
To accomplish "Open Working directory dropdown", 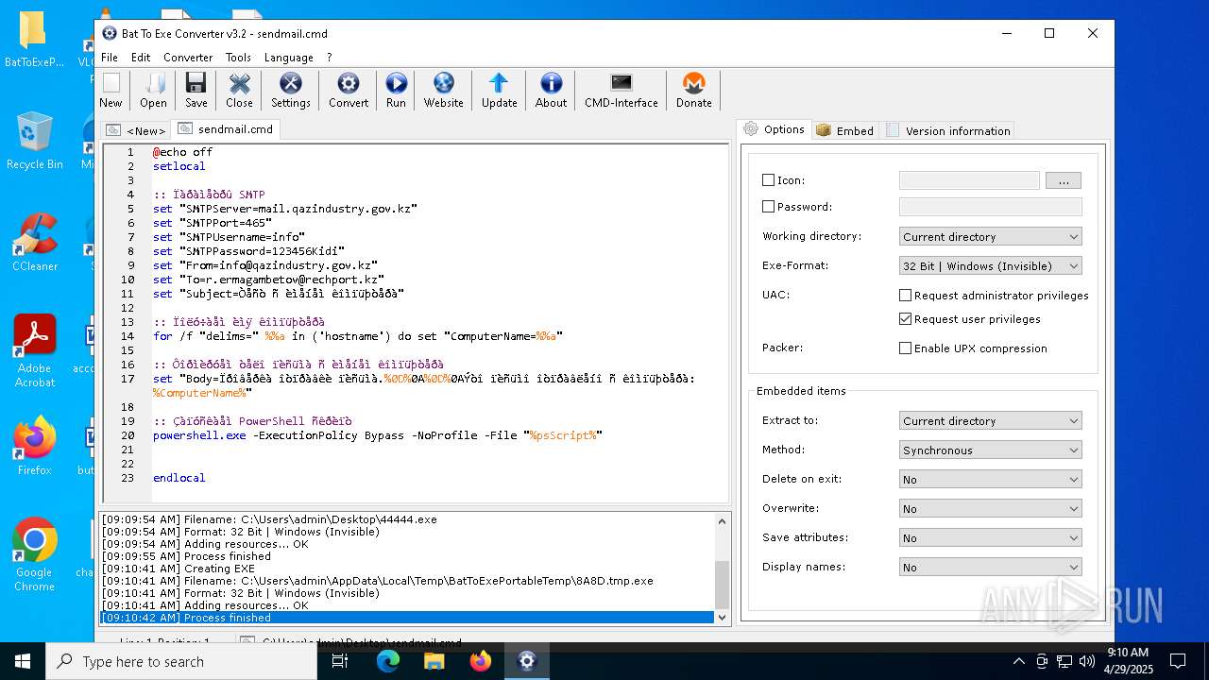I will coord(990,237).
